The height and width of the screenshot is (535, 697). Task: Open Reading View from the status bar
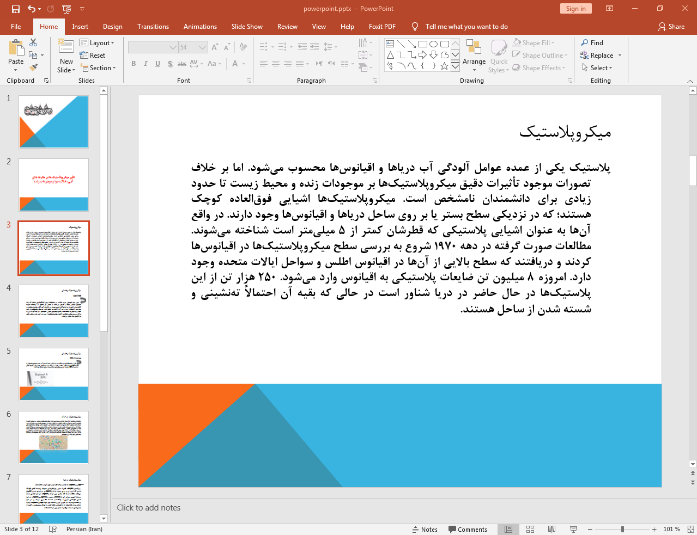pos(551,529)
